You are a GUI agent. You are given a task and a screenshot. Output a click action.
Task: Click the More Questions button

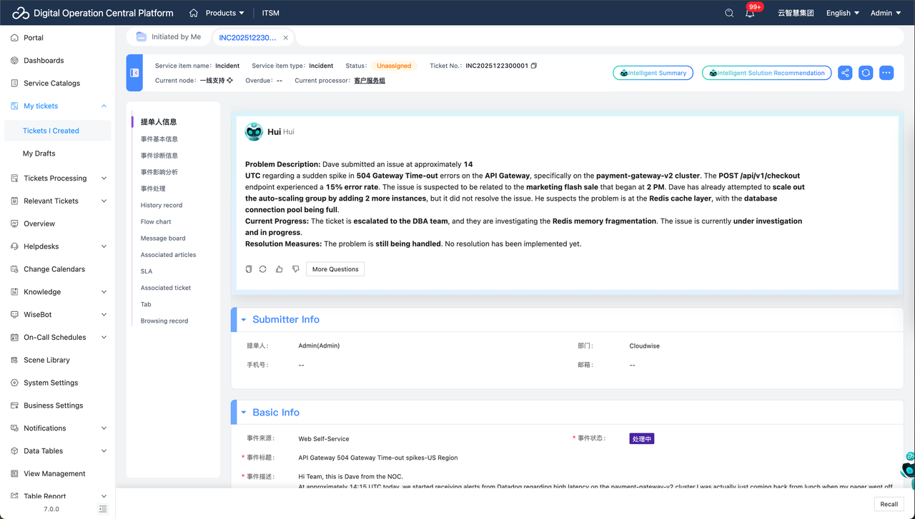click(x=335, y=269)
